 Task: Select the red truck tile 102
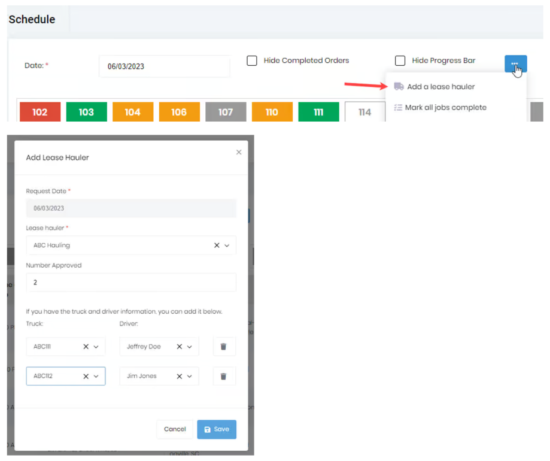click(40, 112)
